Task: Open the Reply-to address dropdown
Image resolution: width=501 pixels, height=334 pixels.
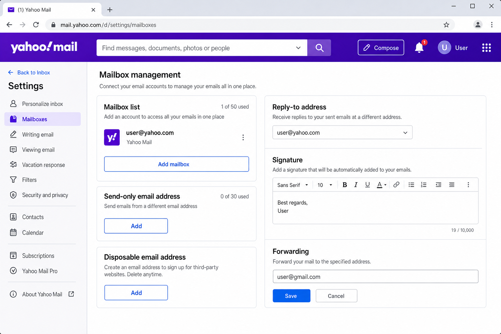Action: [342, 132]
